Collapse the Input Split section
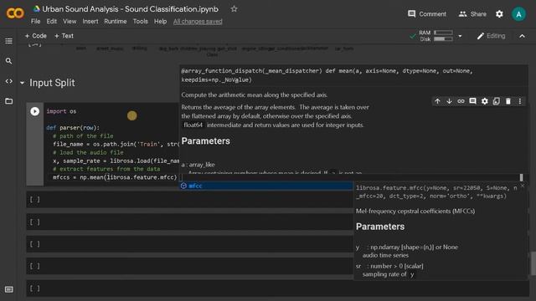Screen dimensions: 536x301 click(23, 83)
